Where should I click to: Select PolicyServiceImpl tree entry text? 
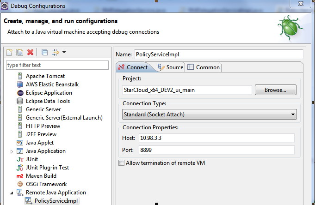[x=56, y=201]
